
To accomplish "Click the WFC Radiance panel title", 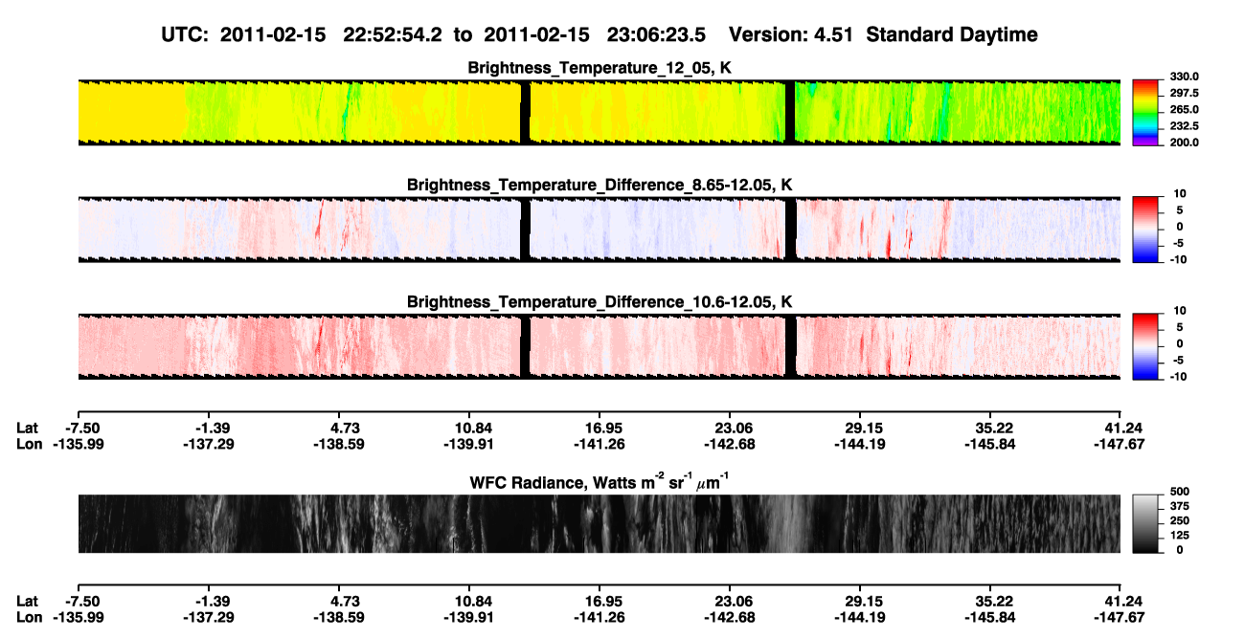I will coord(600,481).
